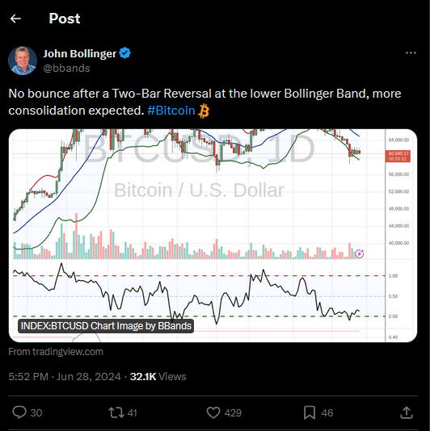Image resolution: width=430 pixels, height=431 pixels.
Task: Click the orange Bitcoin symbol emoji
Action: click(204, 111)
